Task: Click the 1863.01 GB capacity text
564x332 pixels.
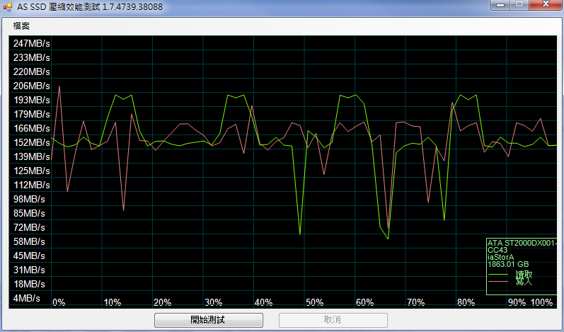Action: [508, 264]
